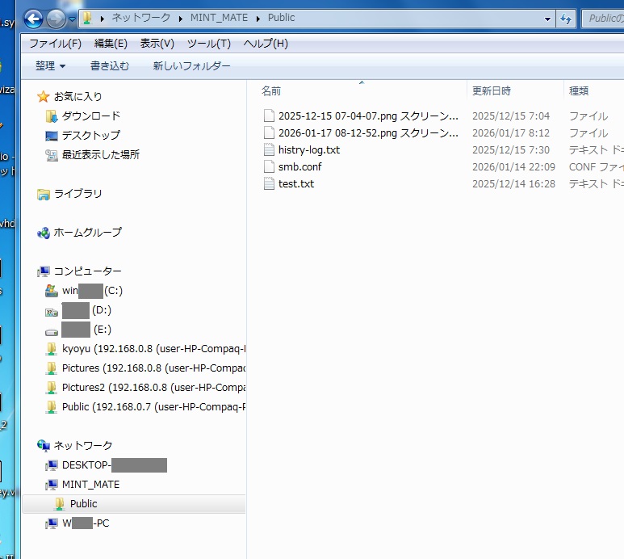Click in the Public search box
Image resolution: width=624 pixels, height=559 pixels.
pyautogui.click(x=604, y=18)
